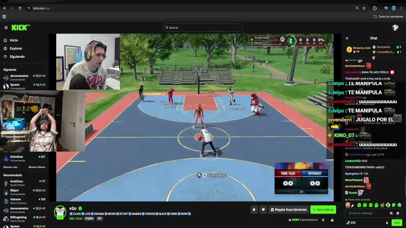Open ElGlogloking recommended channel
The width and height of the screenshot is (406, 228).
coord(24,219)
